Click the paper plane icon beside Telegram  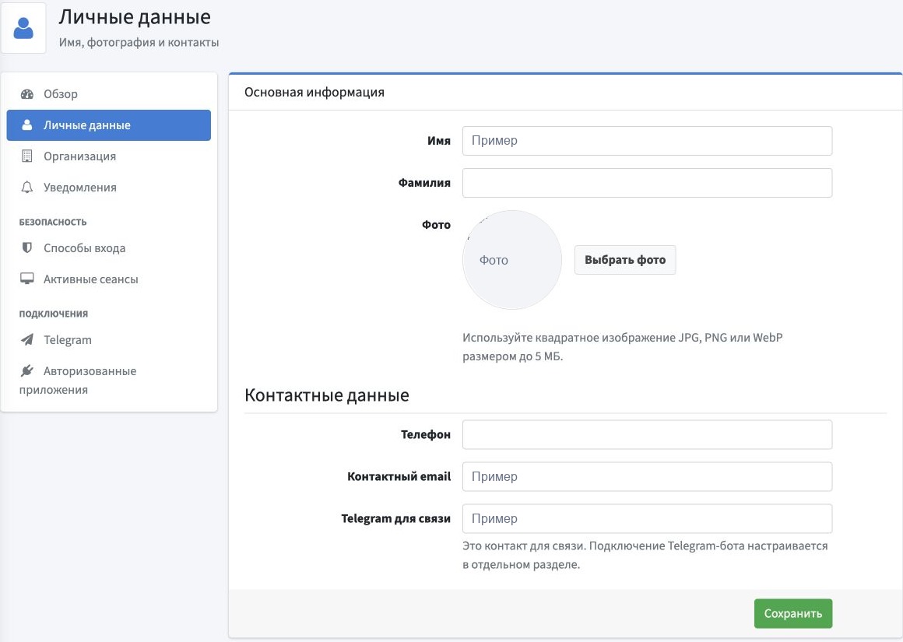[27, 340]
